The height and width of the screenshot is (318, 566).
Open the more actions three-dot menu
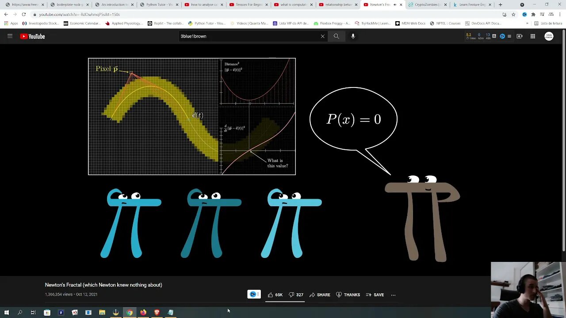[393, 295]
